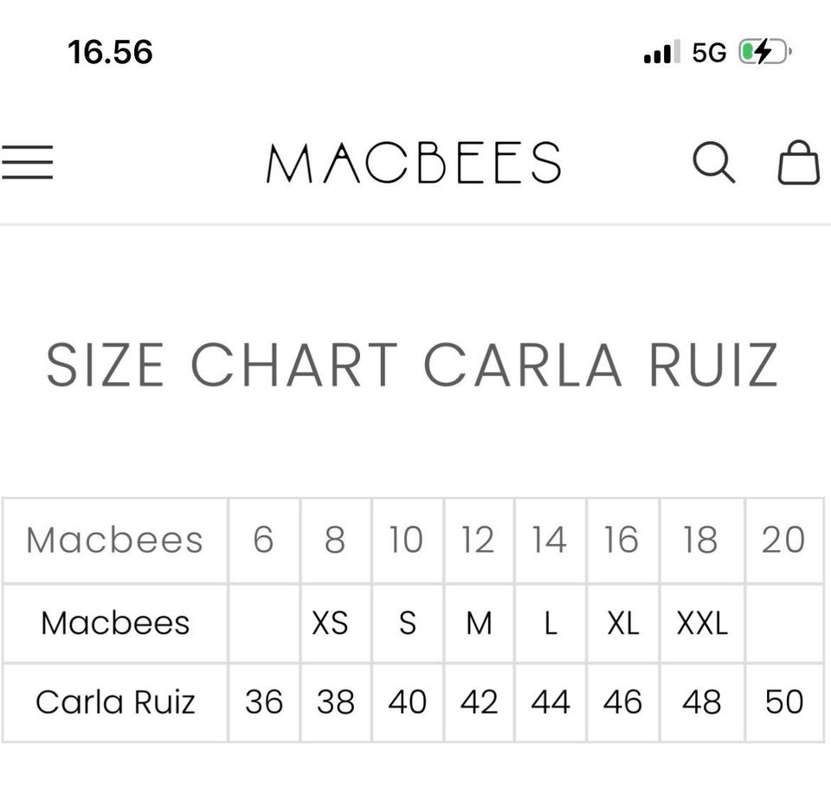The image size is (831, 809).
Task: Select Carla Ruiz size 36 cell
Action: (x=264, y=702)
